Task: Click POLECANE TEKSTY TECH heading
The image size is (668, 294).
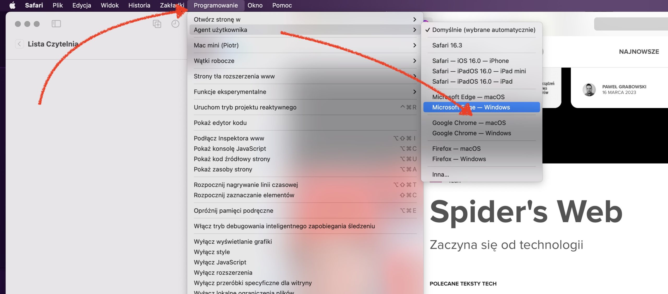Action: (x=463, y=284)
